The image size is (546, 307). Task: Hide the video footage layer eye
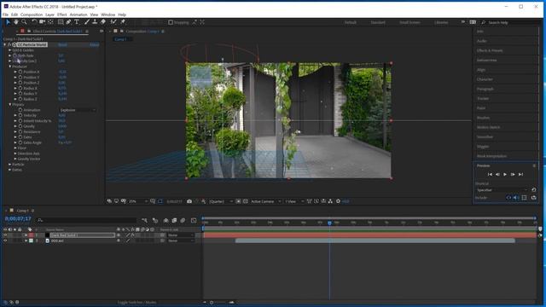coord(5,240)
